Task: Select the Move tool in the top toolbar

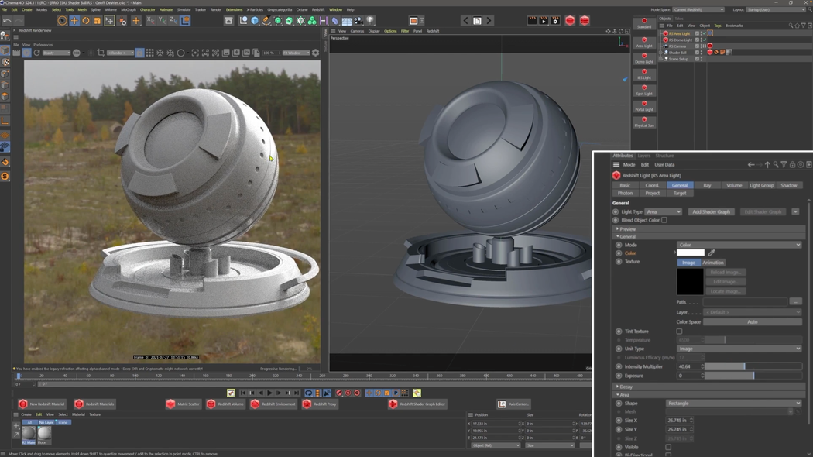Action: 75,21
